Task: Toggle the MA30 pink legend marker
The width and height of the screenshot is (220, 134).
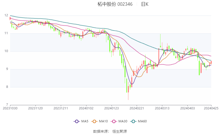Action: point(114,121)
